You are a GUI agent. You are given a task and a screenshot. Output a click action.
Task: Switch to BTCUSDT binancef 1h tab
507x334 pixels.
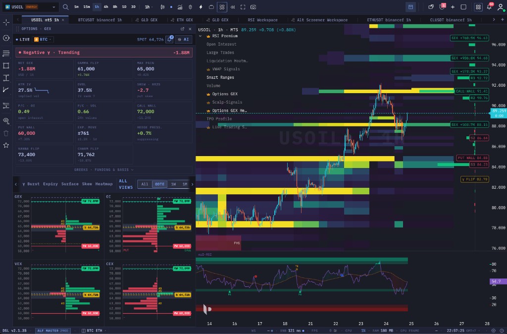click(100, 20)
